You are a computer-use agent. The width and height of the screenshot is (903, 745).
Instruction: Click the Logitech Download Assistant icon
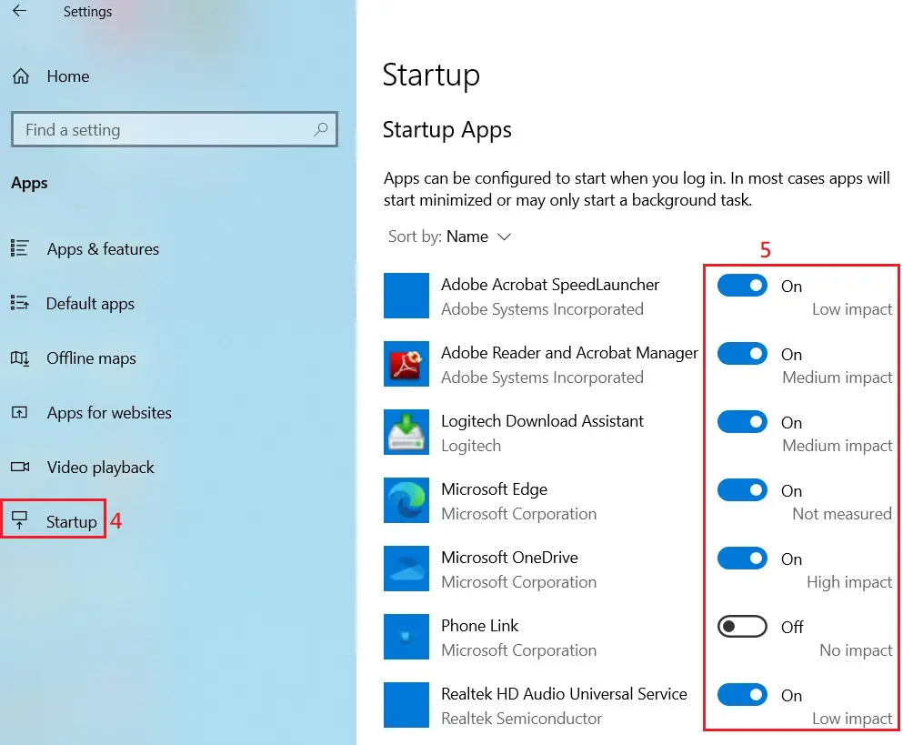[406, 433]
